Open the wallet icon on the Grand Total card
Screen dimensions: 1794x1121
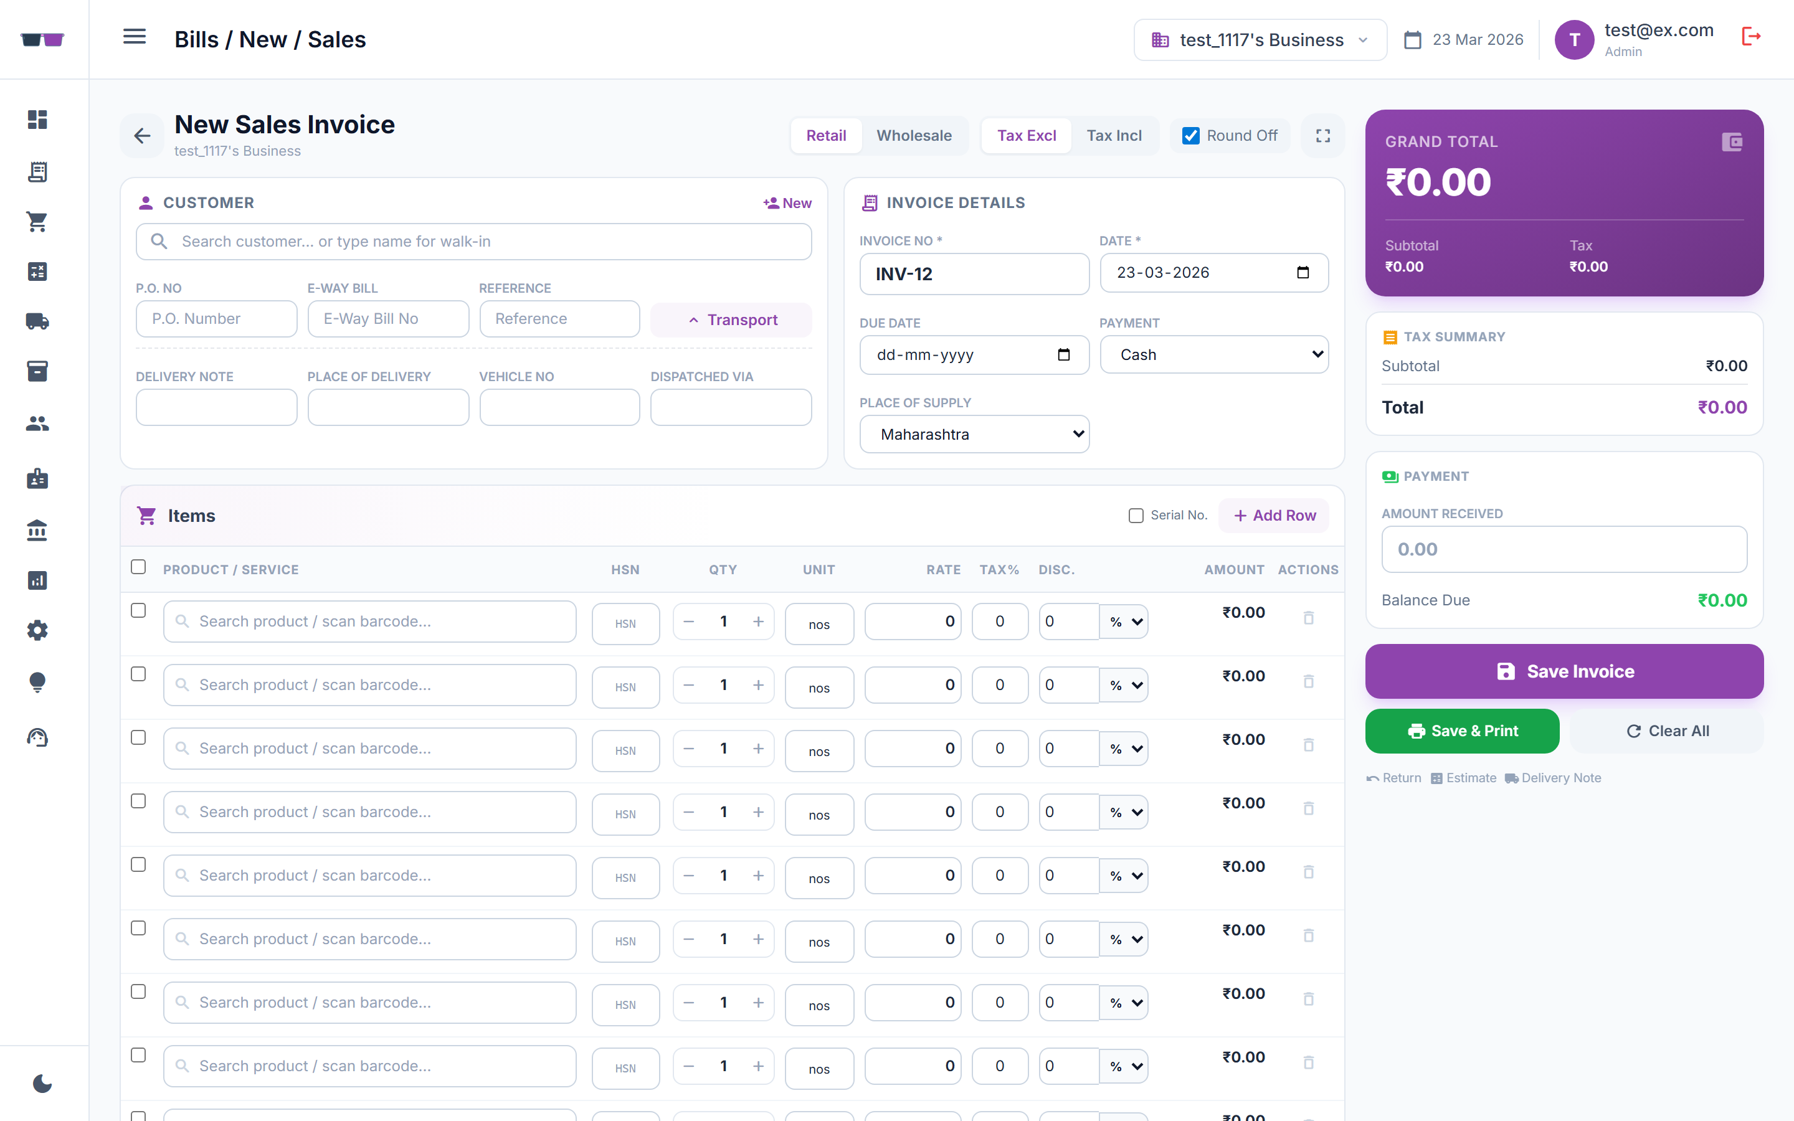pos(1732,141)
